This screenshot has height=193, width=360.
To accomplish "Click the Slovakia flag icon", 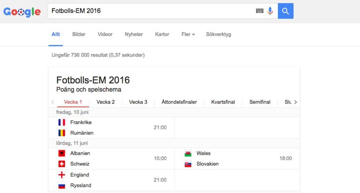I will coord(188,164).
